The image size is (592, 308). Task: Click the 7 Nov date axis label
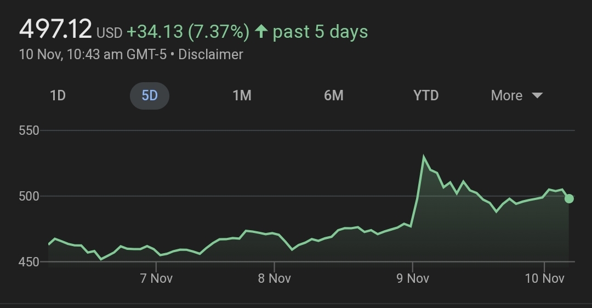tap(156, 278)
